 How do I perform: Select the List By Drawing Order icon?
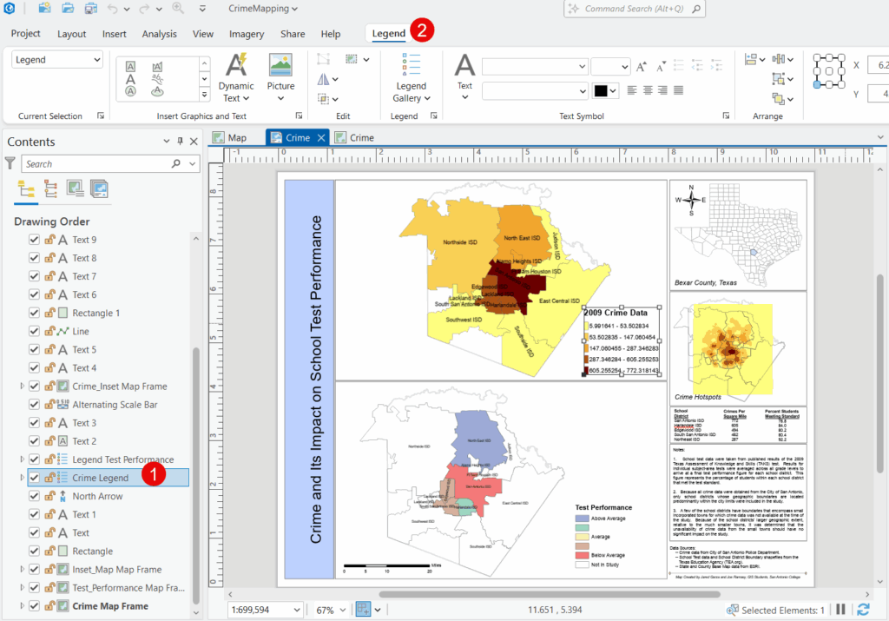tap(26, 189)
